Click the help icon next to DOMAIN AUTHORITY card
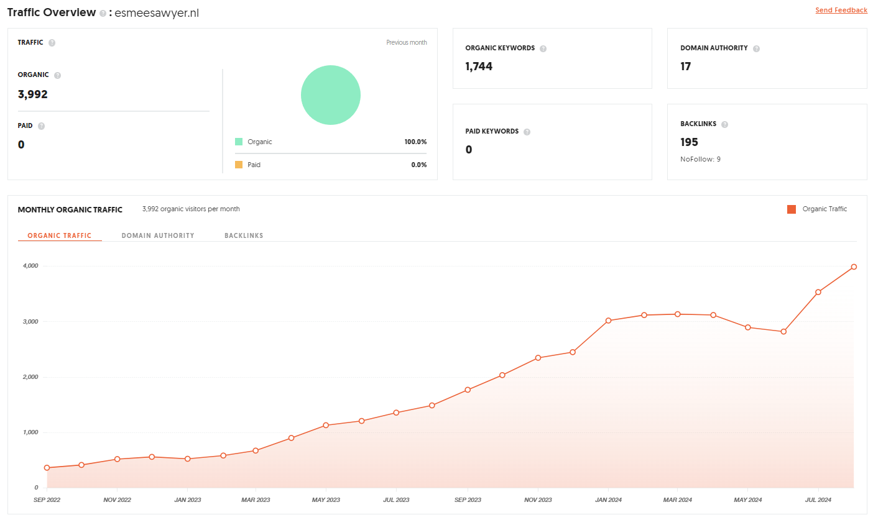 [x=756, y=48]
